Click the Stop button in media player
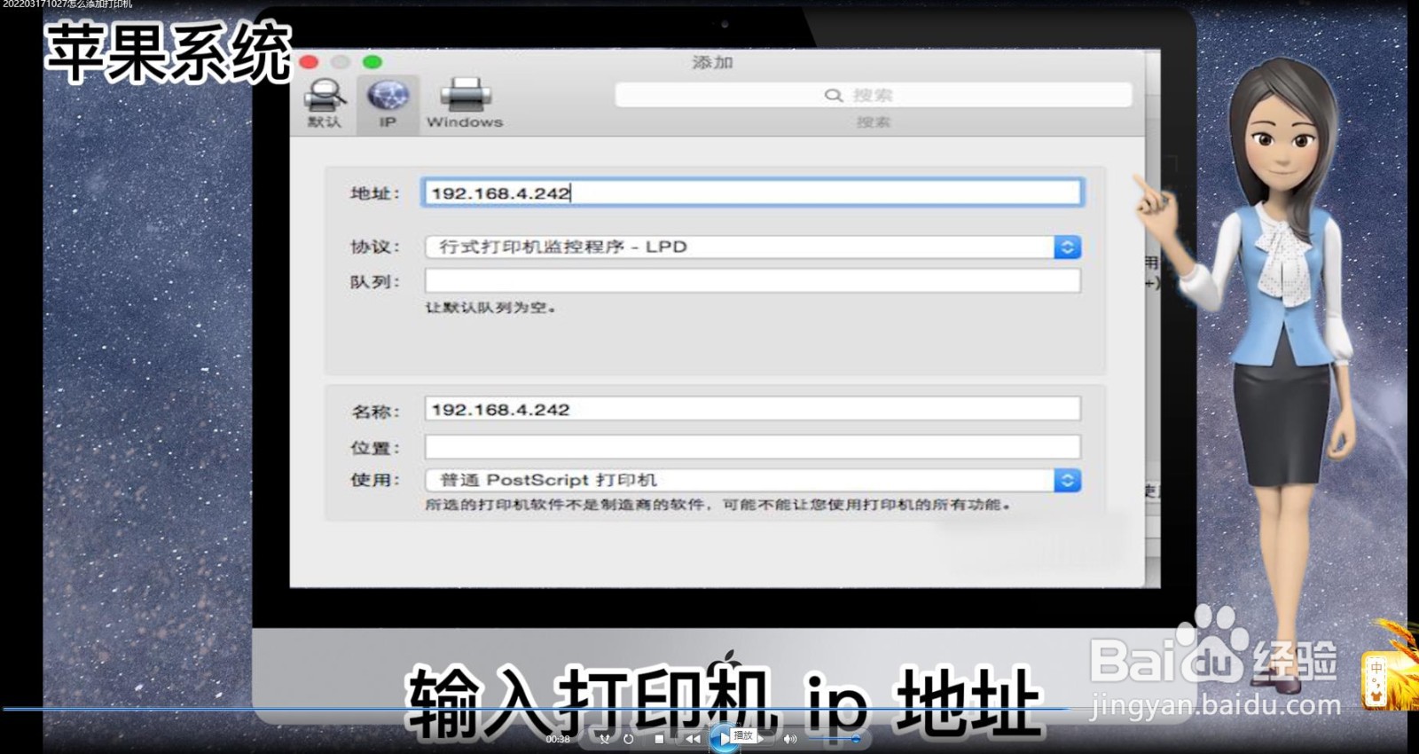Screen dimensions: 1419x754 point(659,738)
